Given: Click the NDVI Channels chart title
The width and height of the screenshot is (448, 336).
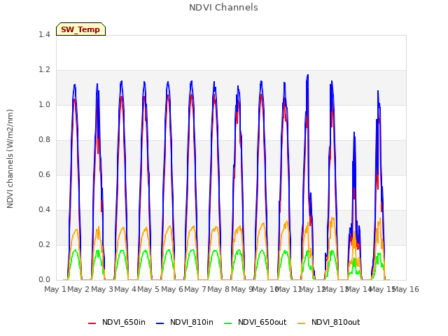Looking at the screenshot, I should [223, 8].
